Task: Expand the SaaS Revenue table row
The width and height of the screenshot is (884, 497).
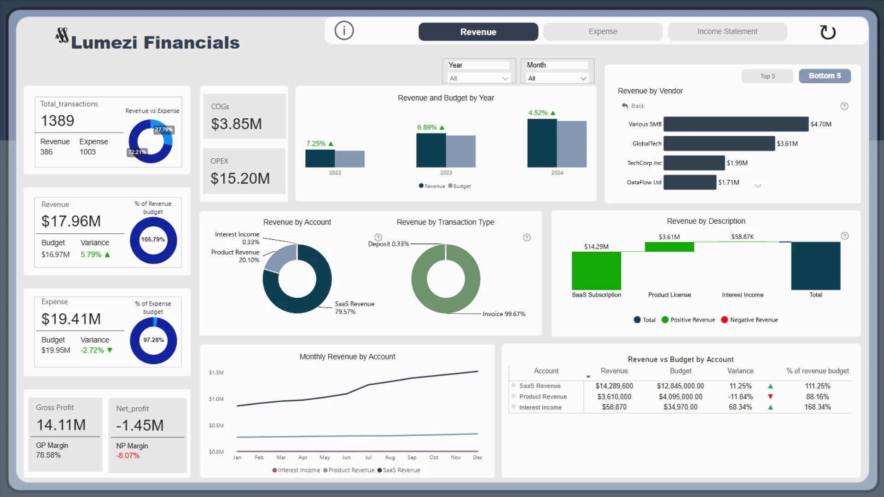Action: point(513,385)
